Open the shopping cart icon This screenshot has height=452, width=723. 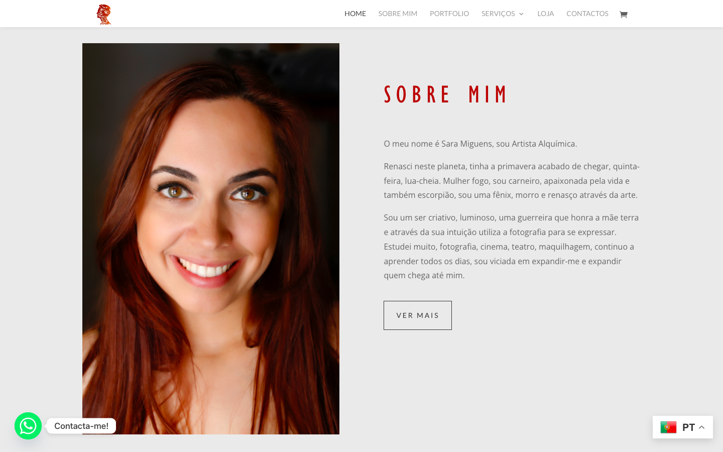(x=624, y=14)
